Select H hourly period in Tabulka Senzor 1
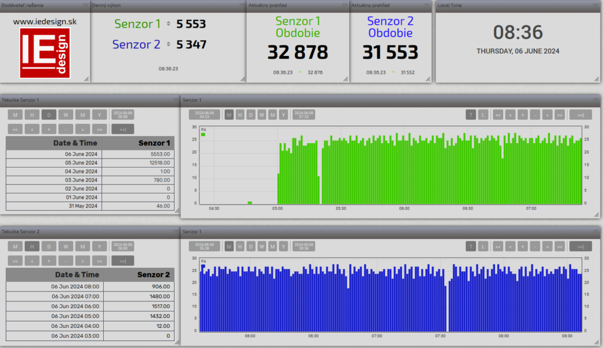Image resolution: width=604 pixels, height=348 pixels. click(32, 115)
